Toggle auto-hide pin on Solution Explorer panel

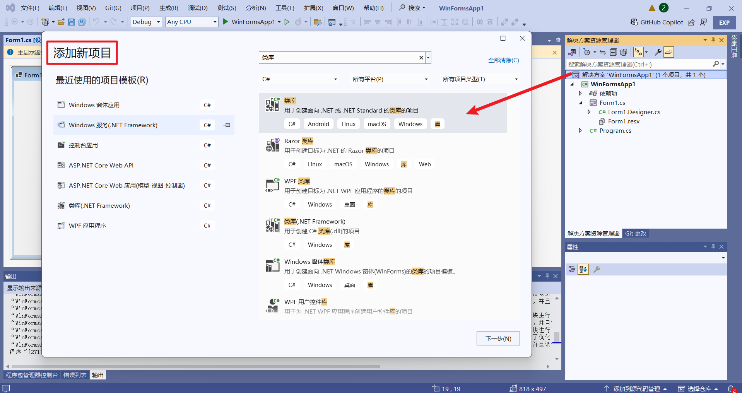tap(713, 40)
